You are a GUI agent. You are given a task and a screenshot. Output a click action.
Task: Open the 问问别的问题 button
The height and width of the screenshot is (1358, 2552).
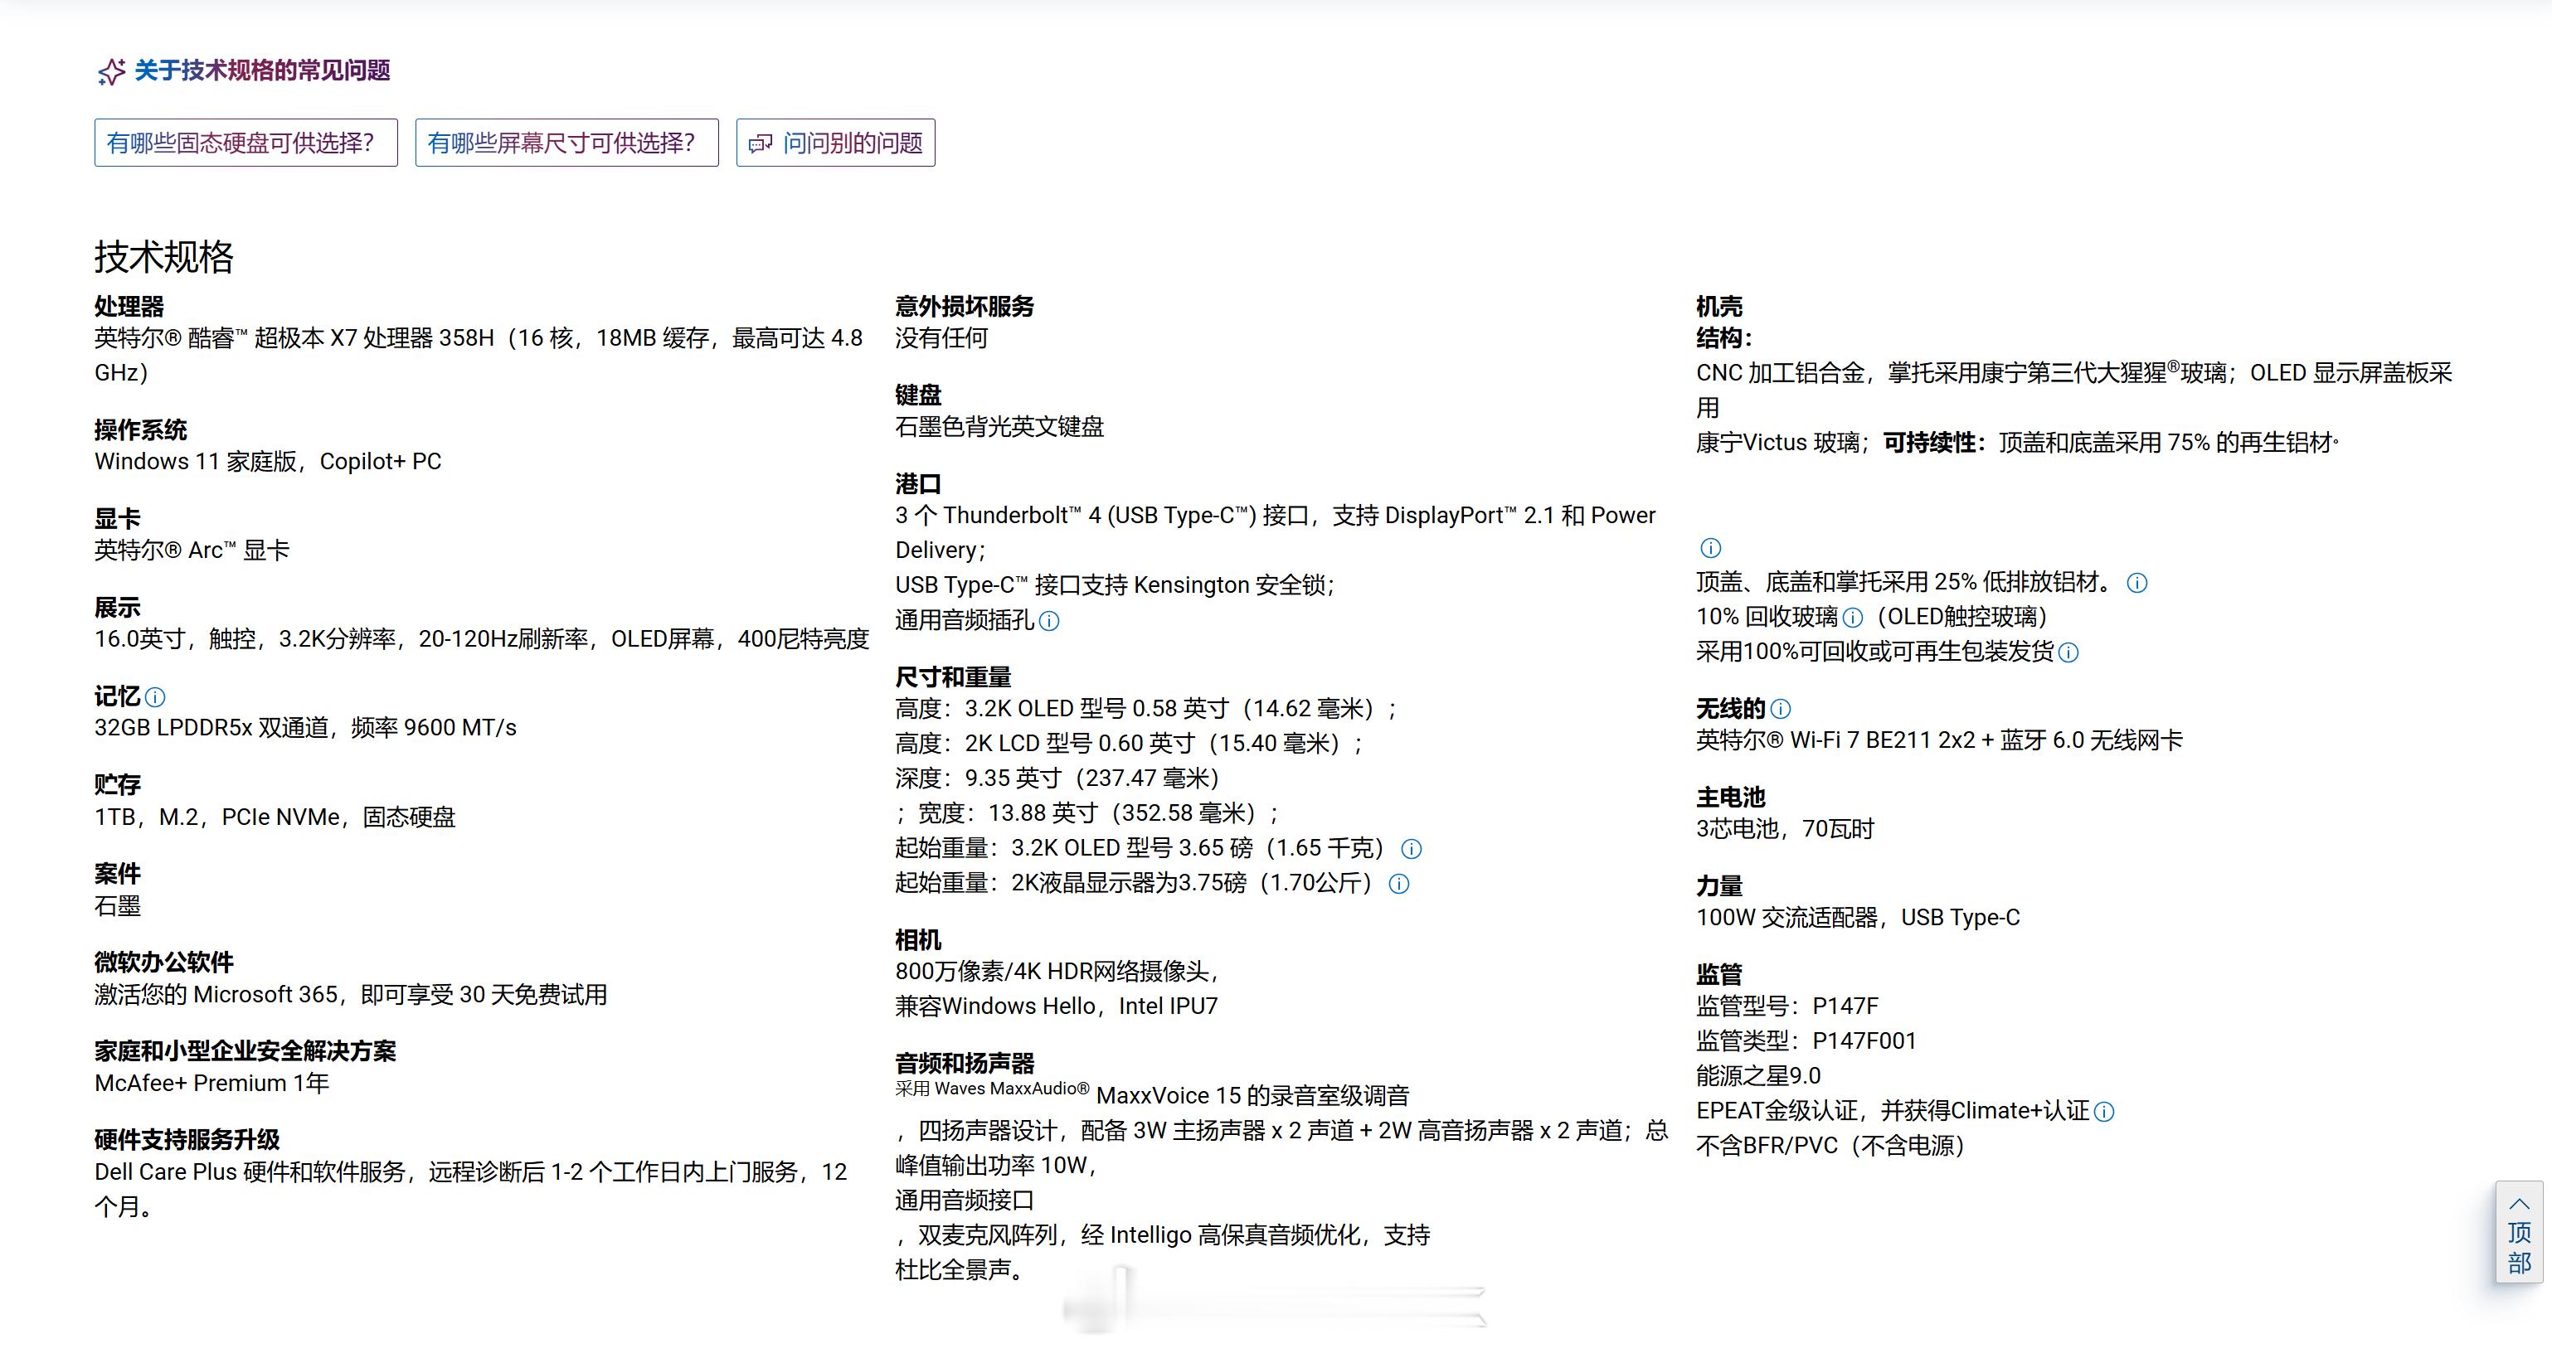coord(852,143)
